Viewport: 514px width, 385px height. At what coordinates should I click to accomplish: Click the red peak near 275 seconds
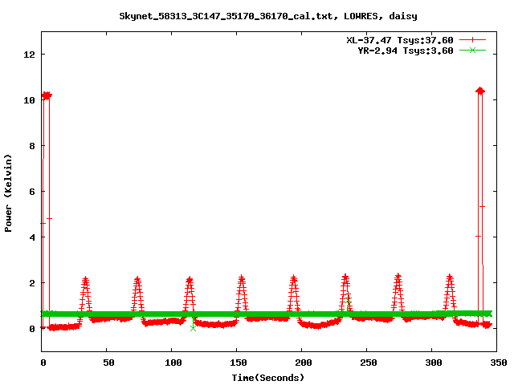398,293
